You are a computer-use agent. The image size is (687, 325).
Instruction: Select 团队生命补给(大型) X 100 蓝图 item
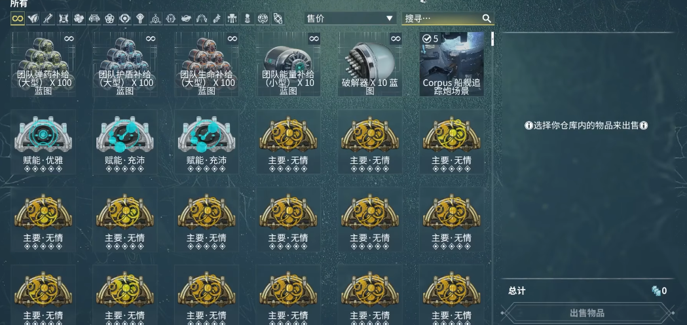[x=207, y=64]
